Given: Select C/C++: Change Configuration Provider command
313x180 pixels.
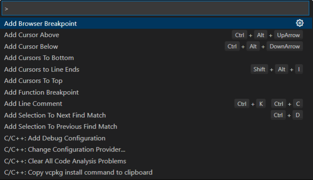Looking at the screenshot, I should (65, 150).
